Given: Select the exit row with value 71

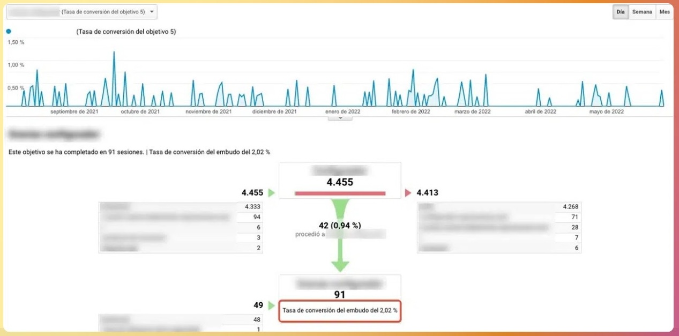Looking at the screenshot, I should (x=498, y=217).
